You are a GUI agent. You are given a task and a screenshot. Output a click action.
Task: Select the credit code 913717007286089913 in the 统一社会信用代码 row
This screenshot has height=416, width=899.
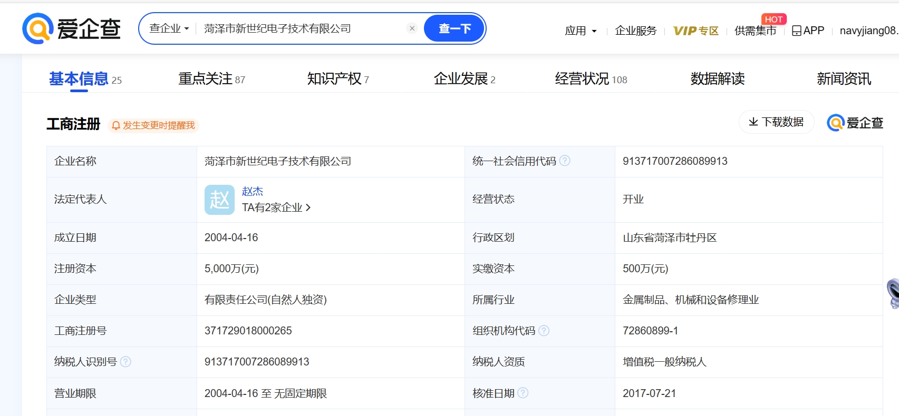click(675, 161)
